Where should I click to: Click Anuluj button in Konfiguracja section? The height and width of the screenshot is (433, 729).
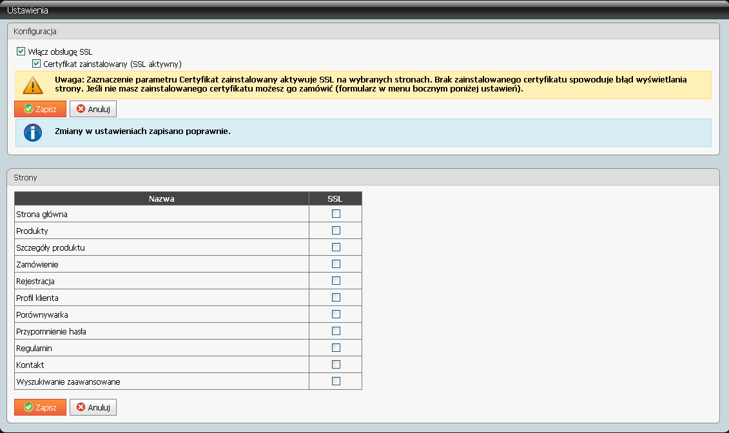93,109
